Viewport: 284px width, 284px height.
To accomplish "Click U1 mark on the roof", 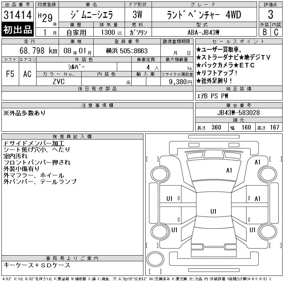I will click(x=213, y=211).
